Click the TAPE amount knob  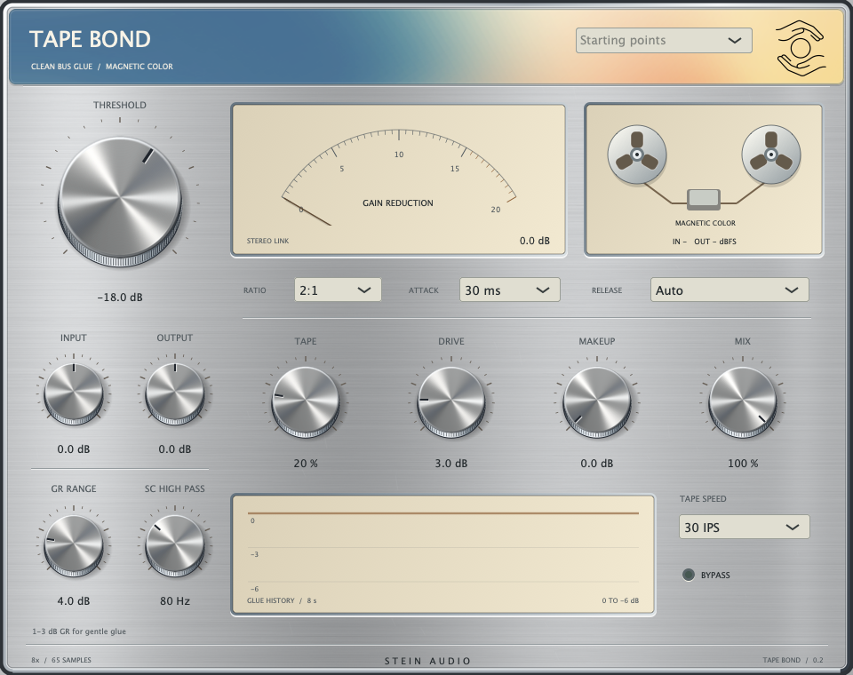(305, 402)
